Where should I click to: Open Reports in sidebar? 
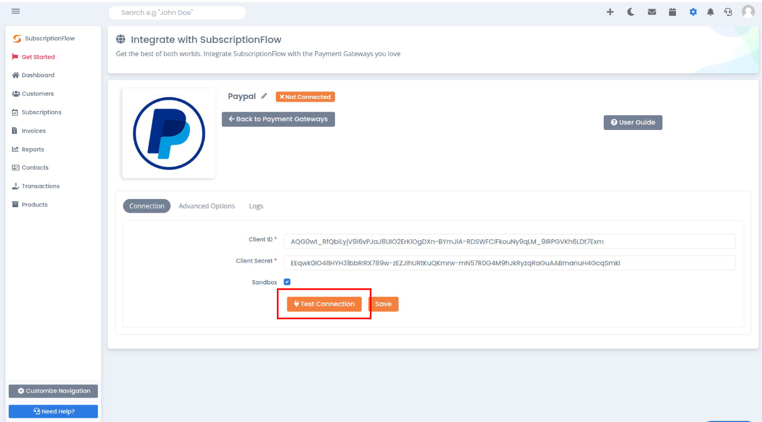pyautogui.click(x=28, y=150)
